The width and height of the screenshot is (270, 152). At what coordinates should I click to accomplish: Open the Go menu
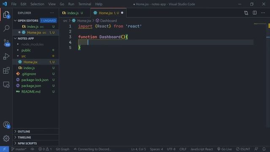tap(62, 4)
